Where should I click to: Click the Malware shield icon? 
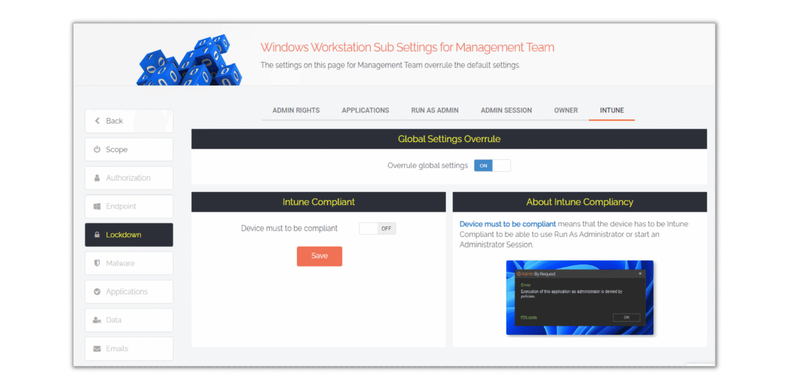97,263
